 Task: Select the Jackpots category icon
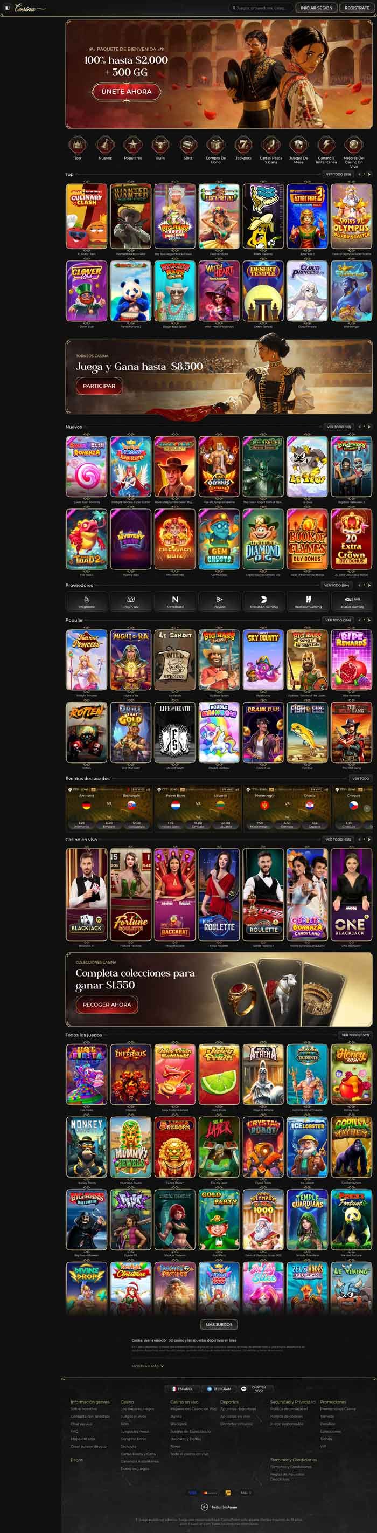point(242,145)
